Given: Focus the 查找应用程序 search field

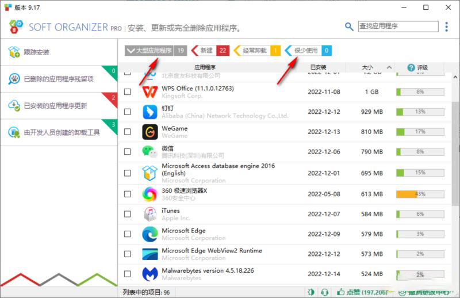Looking at the screenshot, I should [398, 26].
